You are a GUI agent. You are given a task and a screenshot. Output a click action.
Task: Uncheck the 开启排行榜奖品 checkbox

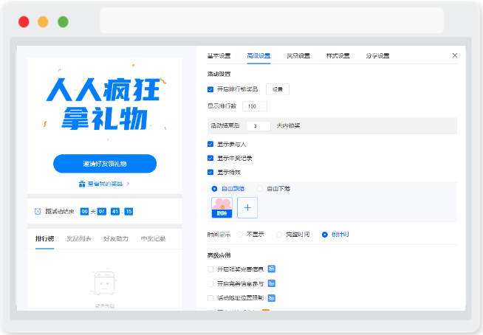click(x=210, y=89)
